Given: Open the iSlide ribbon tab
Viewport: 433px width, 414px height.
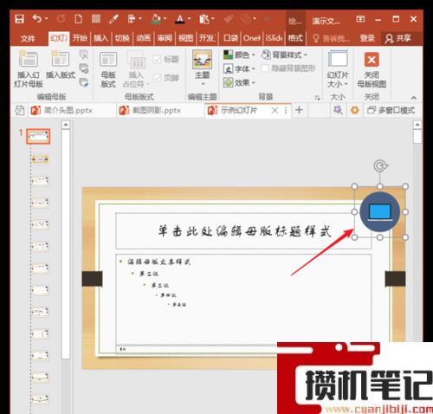Looking at the screenshot, I should [x=274, y=38].
